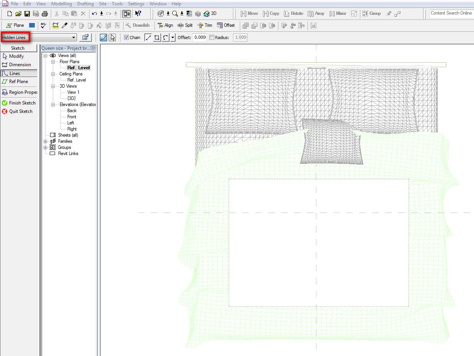Click the Save disk icon

click(27, 14)
